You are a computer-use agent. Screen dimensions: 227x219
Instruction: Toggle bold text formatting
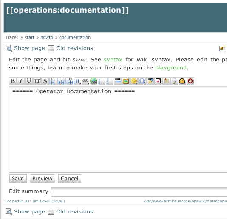[x=13, y=81]
